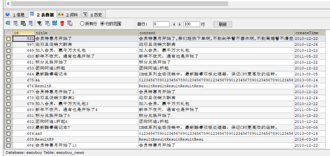
Task: Click the export table data icon with green arrow
Action: point(8,23)
